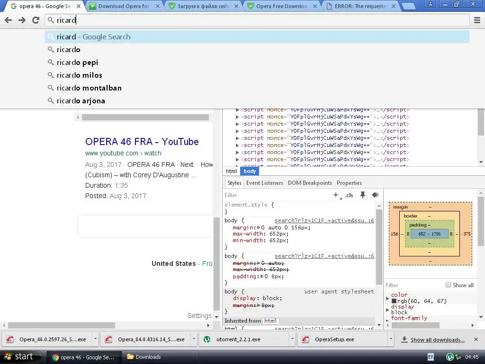Viewport: 485px width, 364px height.
Task: Close the downloads bar
Action: pyautogui.click(x=476, y=339)
